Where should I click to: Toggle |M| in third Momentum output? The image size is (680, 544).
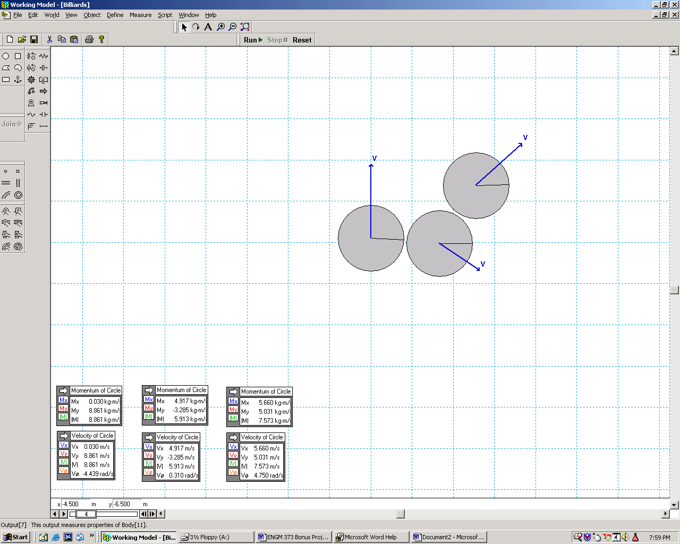click(x=233, y=418)
